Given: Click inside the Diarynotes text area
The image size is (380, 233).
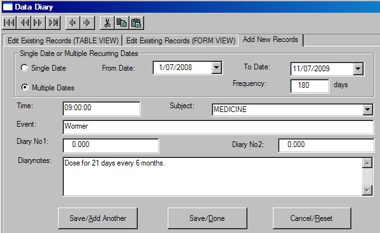Looking at the screenshot, I should click(x=213, y=176).
